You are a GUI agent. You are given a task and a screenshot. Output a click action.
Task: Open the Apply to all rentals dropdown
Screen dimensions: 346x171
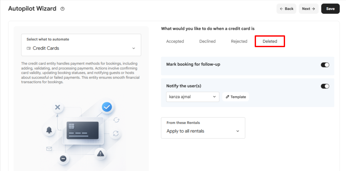203,128
